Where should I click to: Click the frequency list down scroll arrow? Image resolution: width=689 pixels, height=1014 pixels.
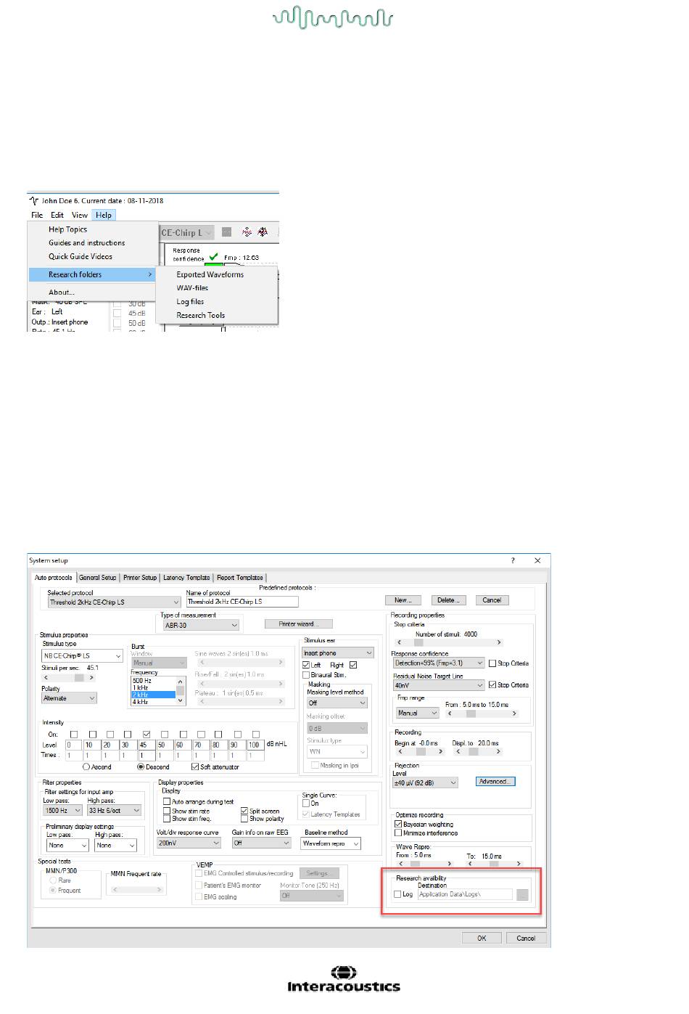[x=181, y=702]
